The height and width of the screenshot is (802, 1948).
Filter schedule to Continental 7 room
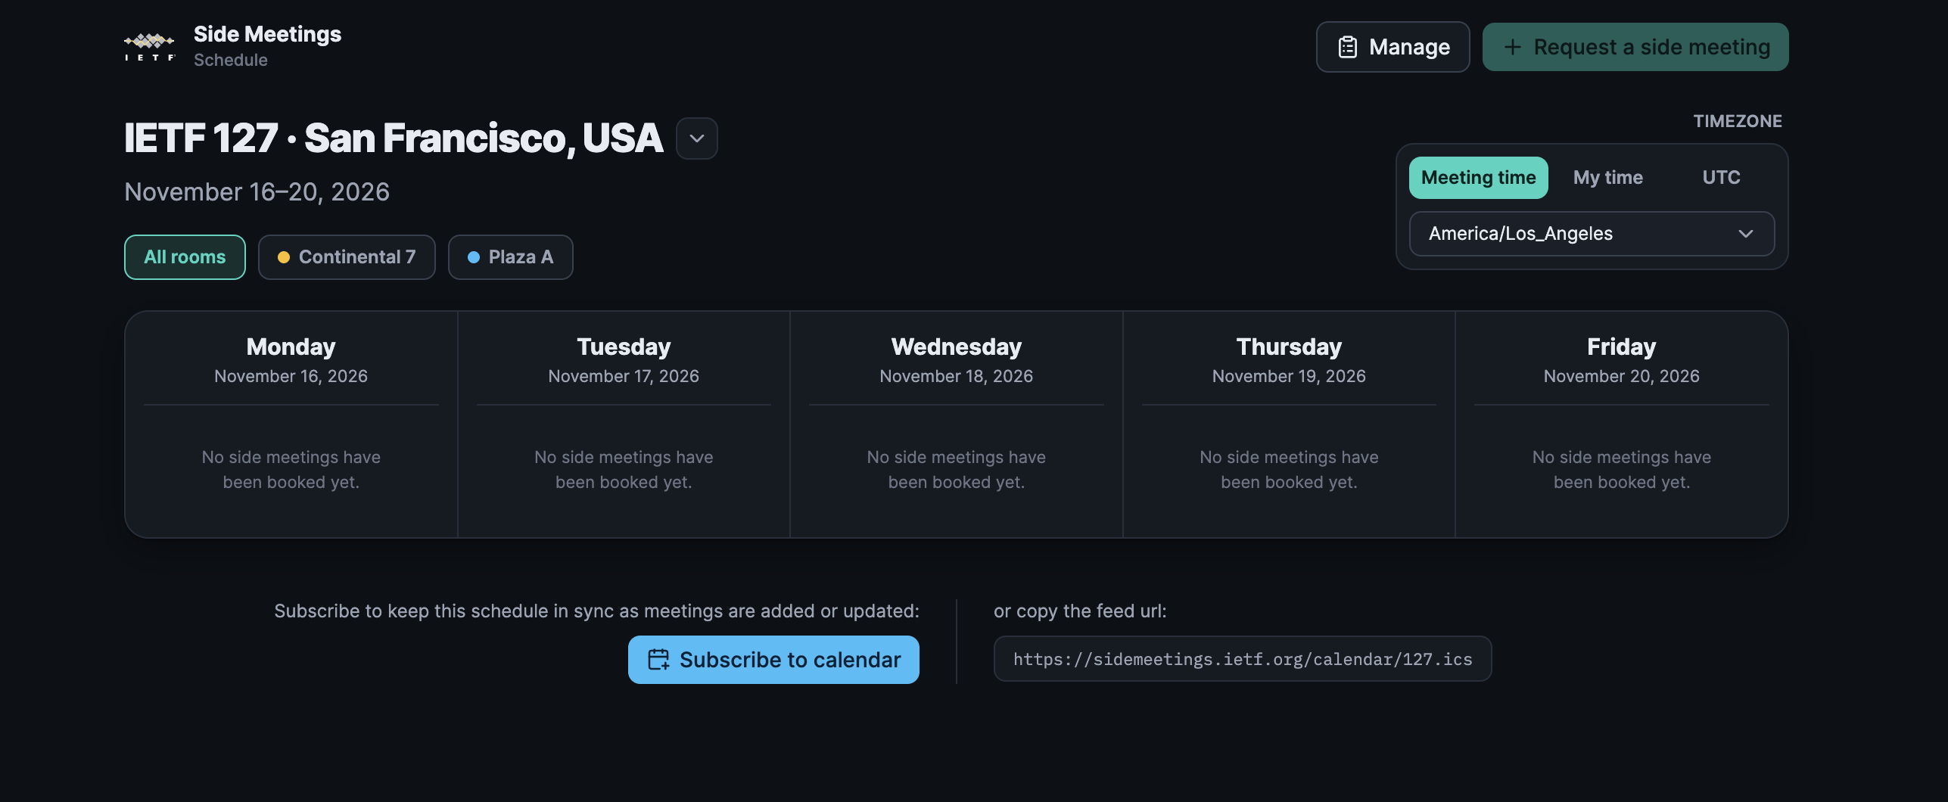(347, 257)
